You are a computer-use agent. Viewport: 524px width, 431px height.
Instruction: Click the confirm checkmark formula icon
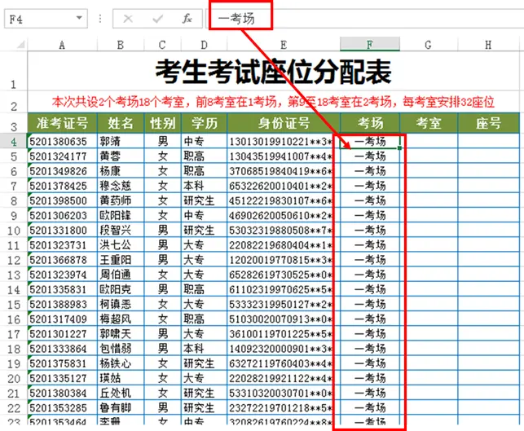[x=157, y=19]
